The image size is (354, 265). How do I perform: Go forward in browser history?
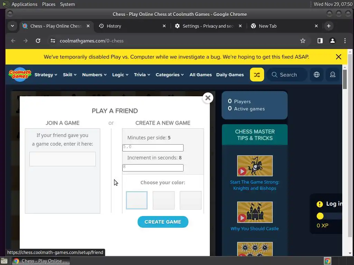[26, 41]
